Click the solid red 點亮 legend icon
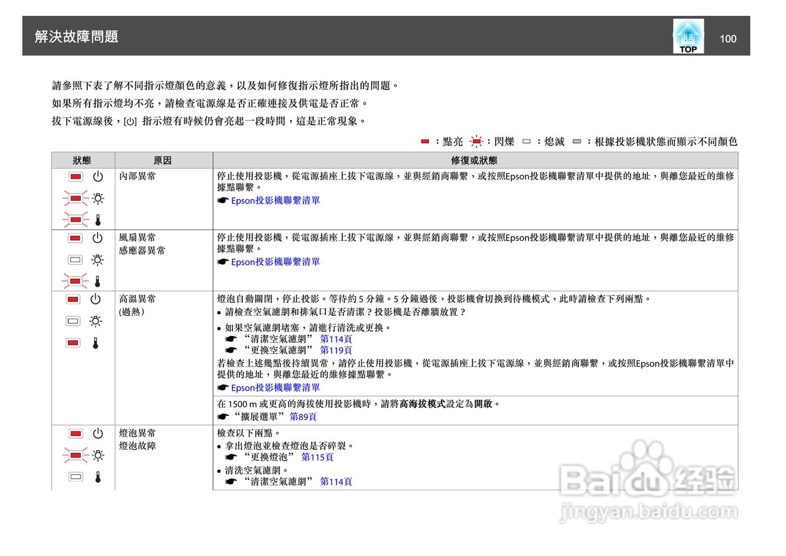Image resolution: width=786 pixels, height=556 pixels. (x=425, y=142)
